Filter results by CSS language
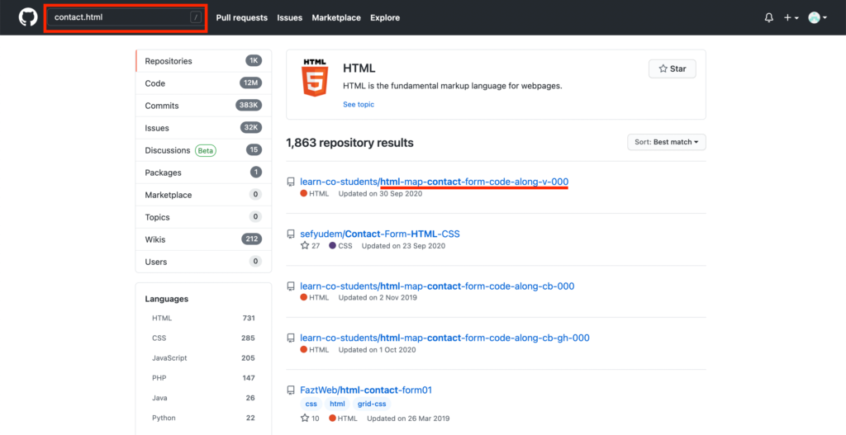The width and height of the screenshot is (846, 435). click(x=203, y=338)
